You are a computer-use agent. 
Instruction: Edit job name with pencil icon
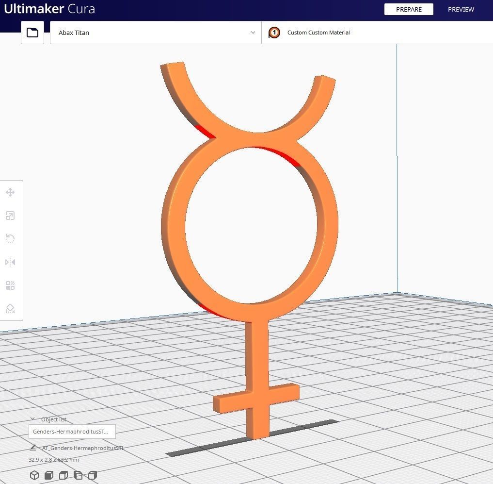click(x=33, y=448)
